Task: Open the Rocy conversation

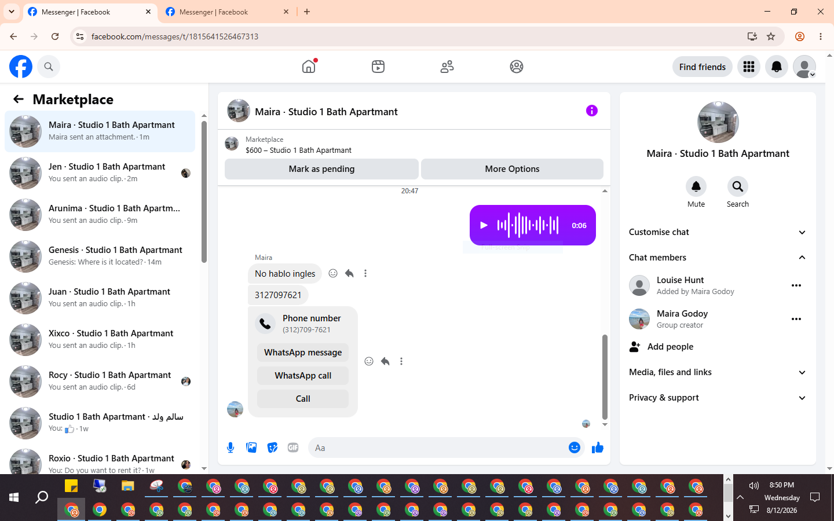Action: (x=100, y=381)
